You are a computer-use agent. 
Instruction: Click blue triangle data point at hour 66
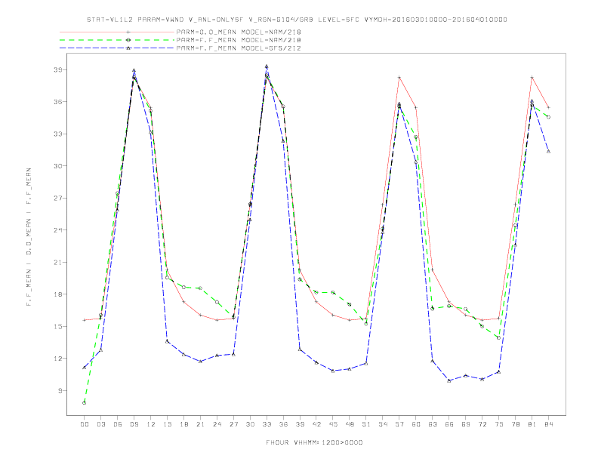point(449,380)
